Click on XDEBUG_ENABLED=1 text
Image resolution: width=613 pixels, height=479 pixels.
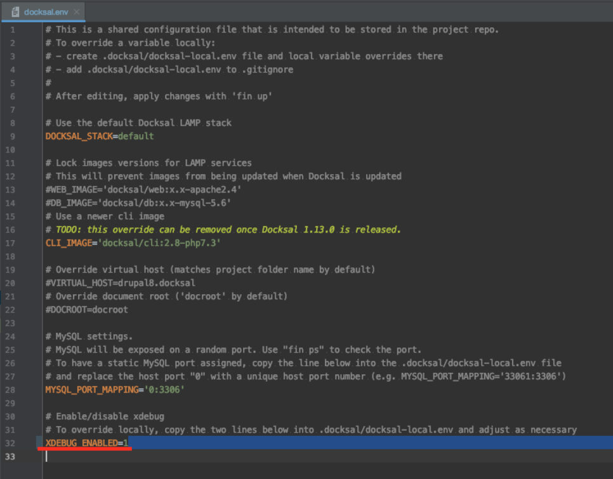87,443
